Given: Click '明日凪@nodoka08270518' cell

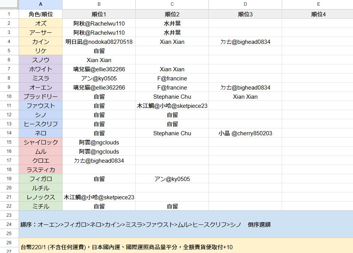Looking at the screenshot, I should (99, 42).
